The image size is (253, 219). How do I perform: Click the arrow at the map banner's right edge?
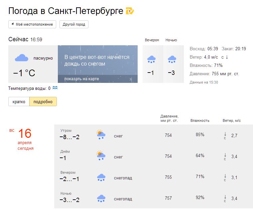pyautogui.click(x=131, y=79)
